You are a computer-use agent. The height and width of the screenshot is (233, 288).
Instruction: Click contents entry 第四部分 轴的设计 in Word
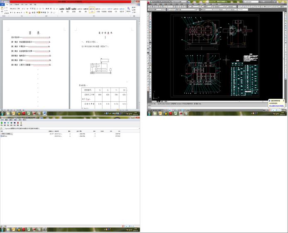click(31, 56)
